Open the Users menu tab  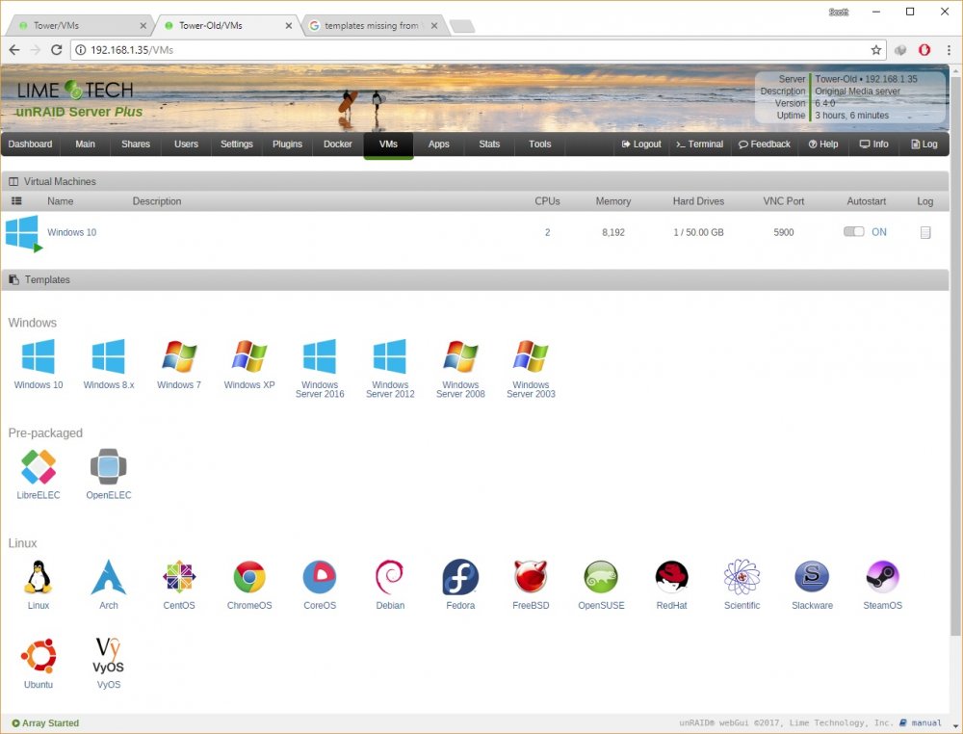pos(186,144)
